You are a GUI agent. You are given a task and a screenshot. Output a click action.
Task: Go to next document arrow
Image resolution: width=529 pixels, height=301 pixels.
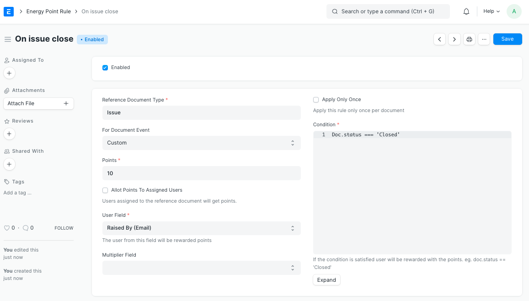(454, 39)
